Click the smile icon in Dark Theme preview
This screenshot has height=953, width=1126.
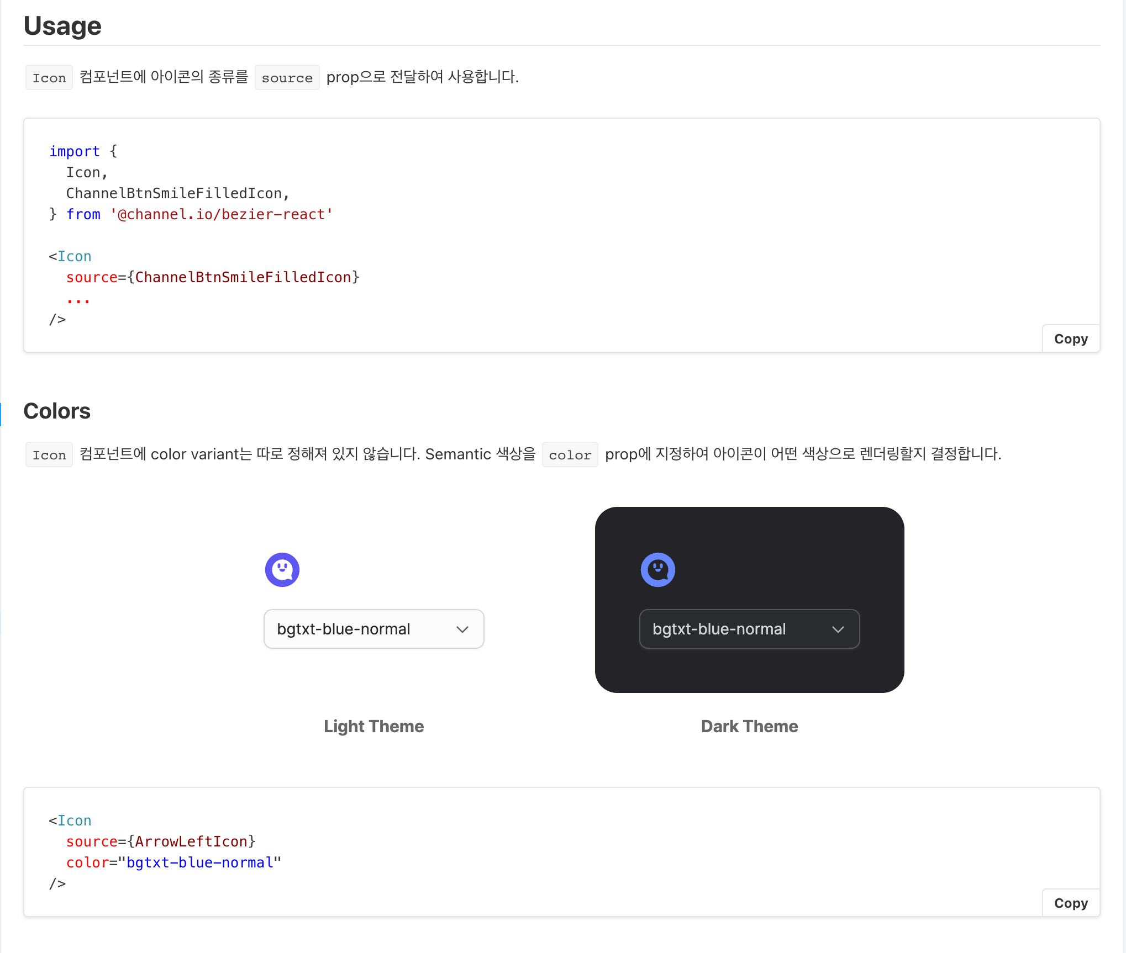[x=657, y=569]
